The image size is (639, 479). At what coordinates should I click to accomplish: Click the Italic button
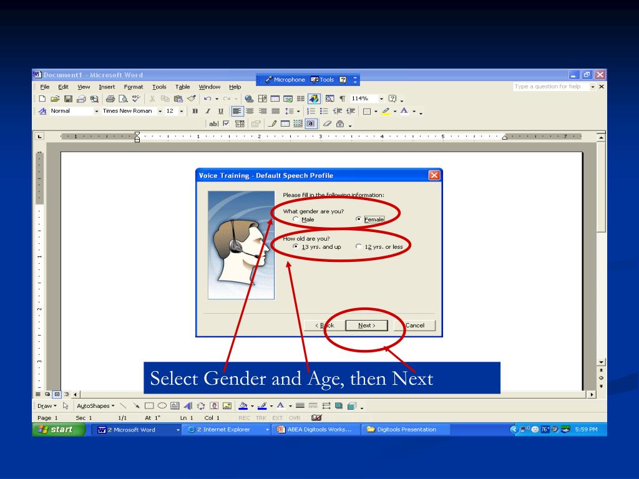pyautogui.click(x=208, y=111)
